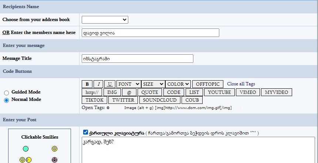Image resolution: width=318 pixels, height=163 pixels.
Task: Click Close all Tags link
Action: [x=241, y=84]
